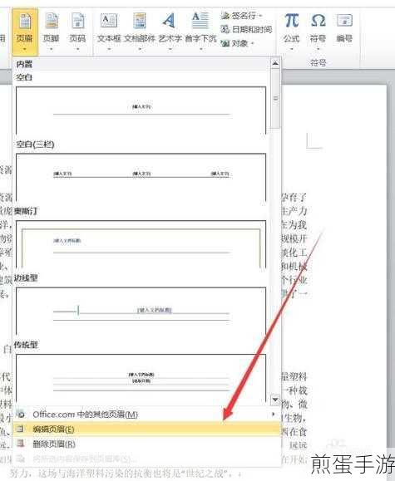This screenshot has width=395, height=481.
Task: Click the dropdown arrow under 公式
Action: (x=292, y=49)
